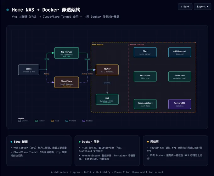The image size is (214, 176).
Task: Click the 'Edge 隧道' card heading
Action: pyautogui.click(x=21, y=142)
